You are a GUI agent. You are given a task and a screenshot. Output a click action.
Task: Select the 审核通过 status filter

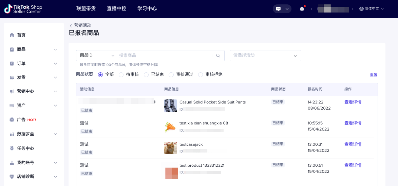pyautogui.click(x=171, y=75)
